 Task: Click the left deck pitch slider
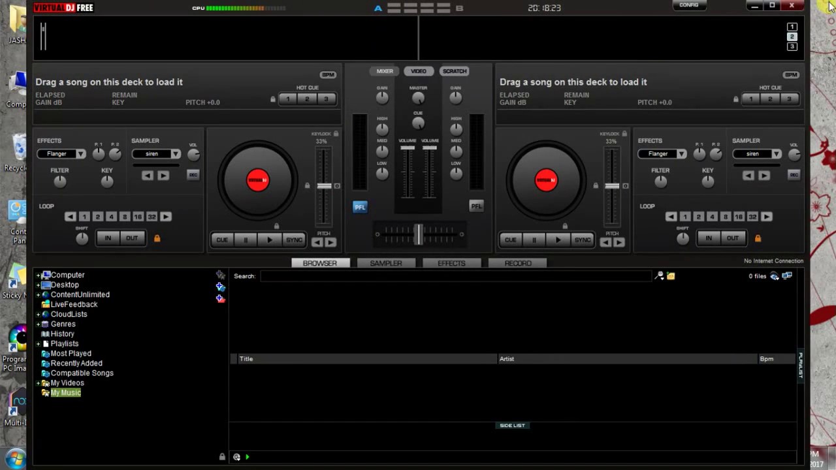pos(324,186)
